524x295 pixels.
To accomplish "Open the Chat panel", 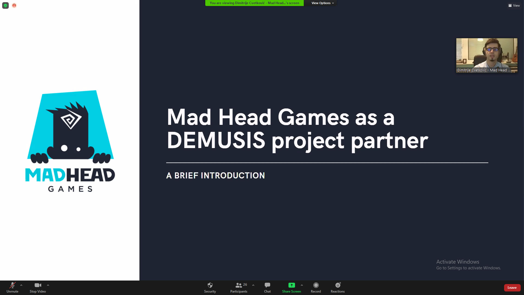I will pos(267,288).
